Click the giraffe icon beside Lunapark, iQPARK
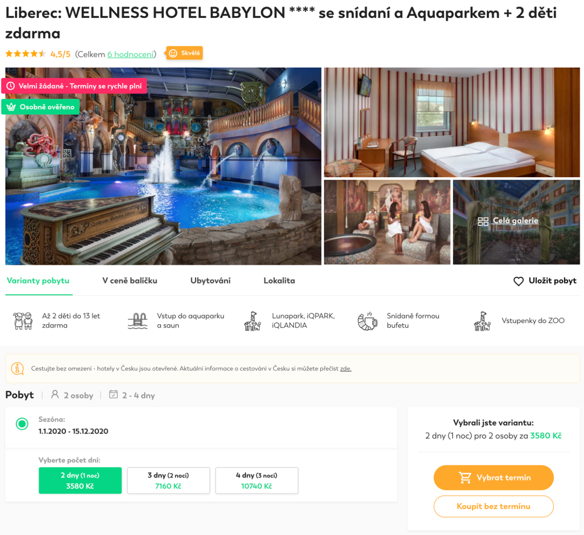 pyautogui.click(x=253, y=321)
